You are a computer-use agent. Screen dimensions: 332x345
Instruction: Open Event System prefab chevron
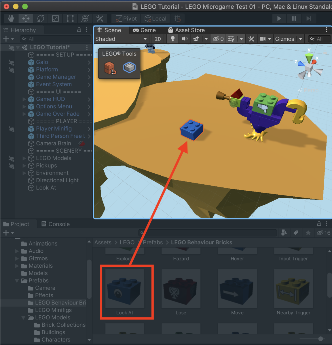(x=89, y=85)
